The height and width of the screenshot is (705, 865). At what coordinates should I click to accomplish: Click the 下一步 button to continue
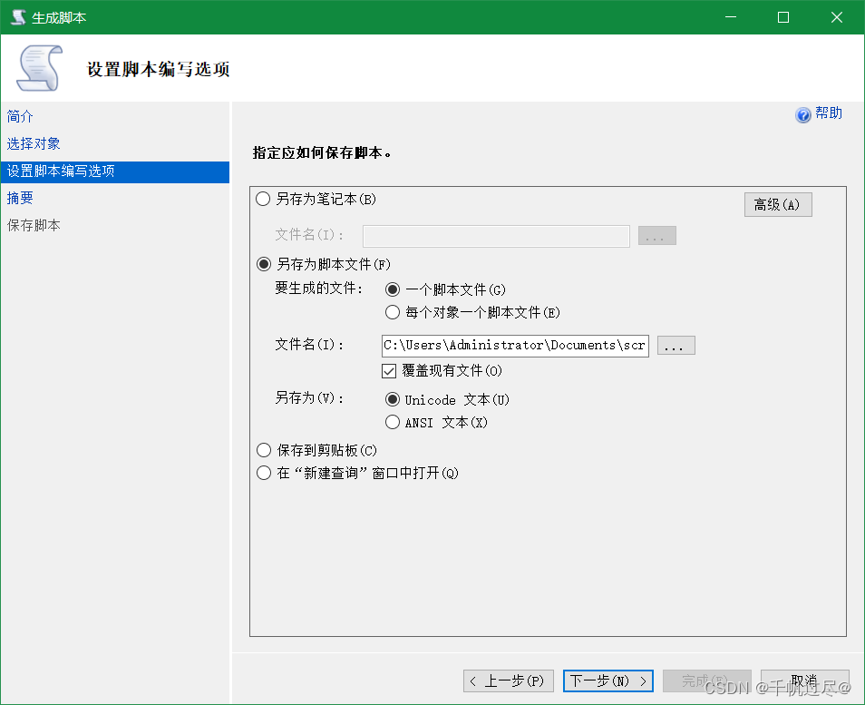tap(607, 681)
